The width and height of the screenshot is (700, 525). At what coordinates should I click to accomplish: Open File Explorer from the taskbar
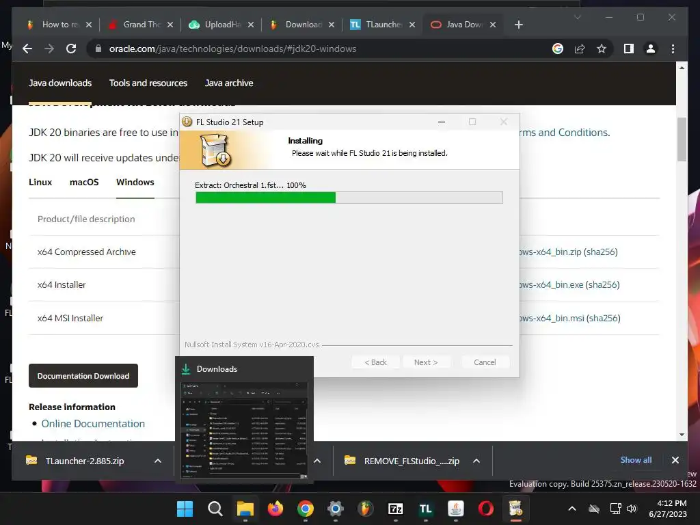tap(245, 509)
